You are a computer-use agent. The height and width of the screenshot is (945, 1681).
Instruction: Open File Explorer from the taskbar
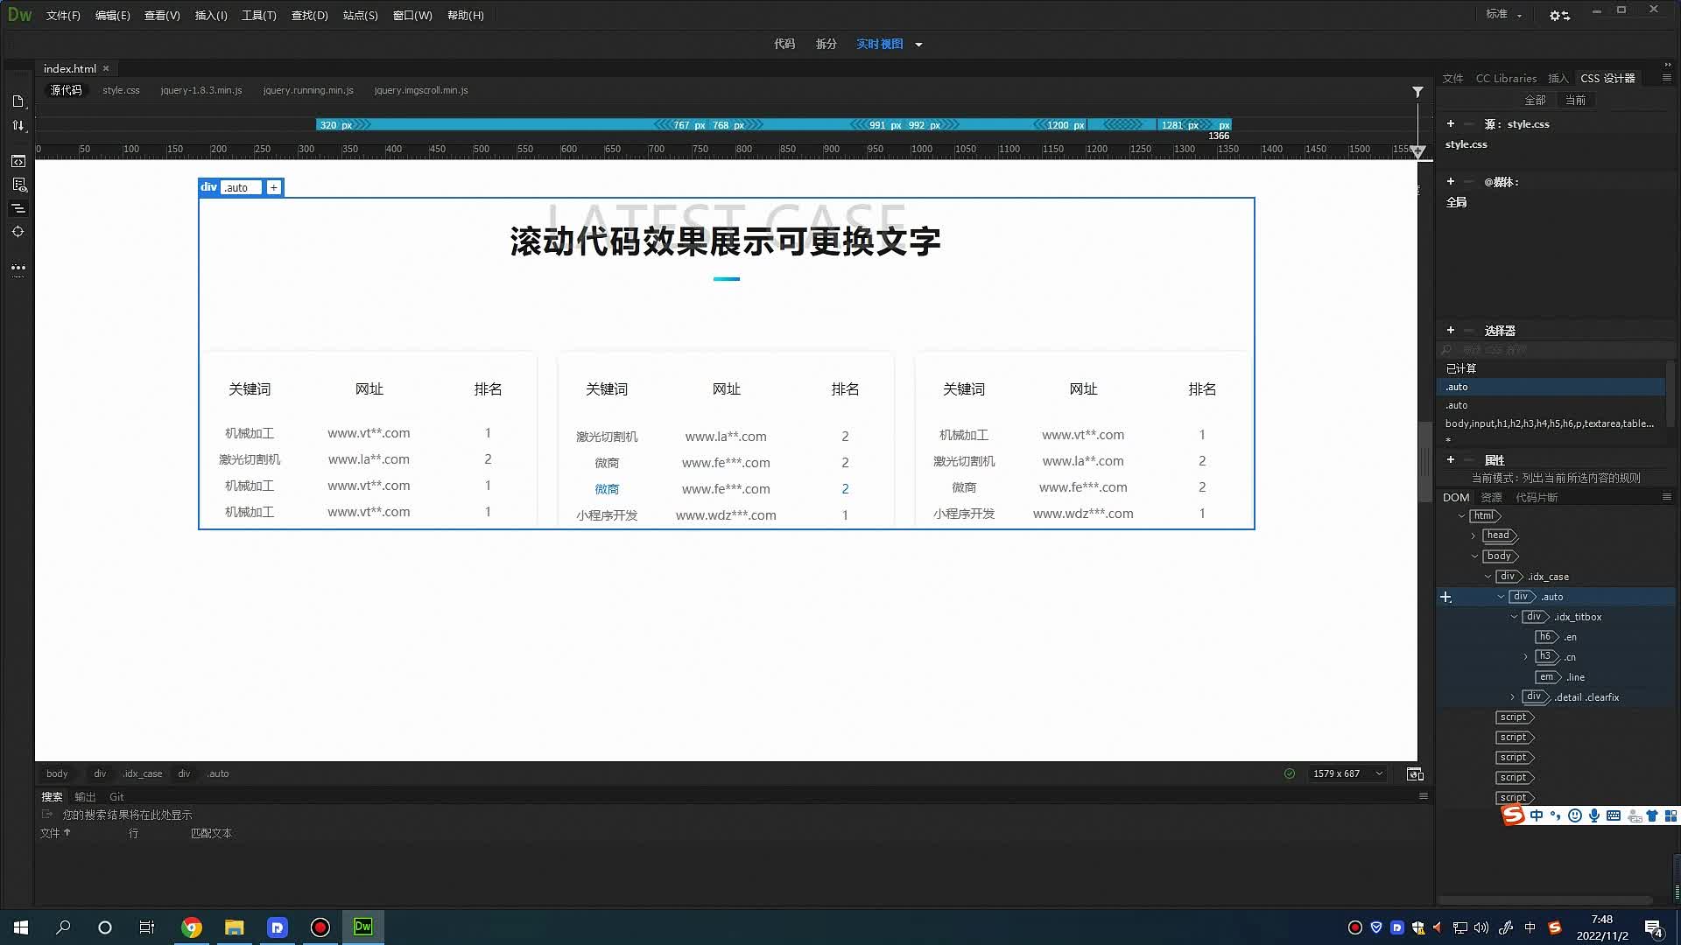[234, 927]
